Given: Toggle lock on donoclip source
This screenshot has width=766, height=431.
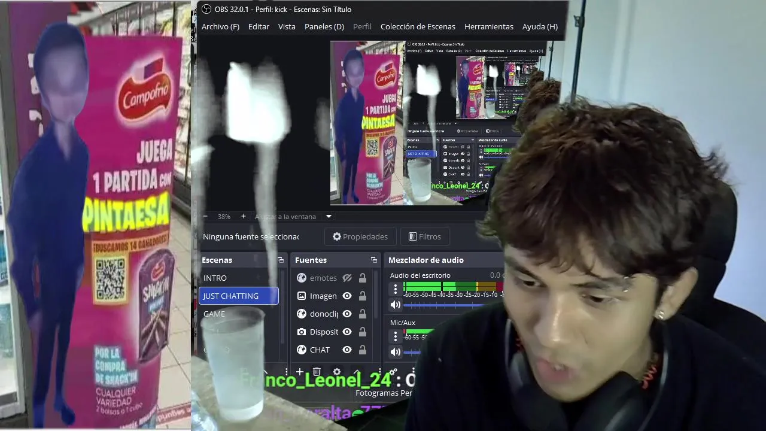Looking at the screenshot, I should pyautogui.click(x=363, y=314).
